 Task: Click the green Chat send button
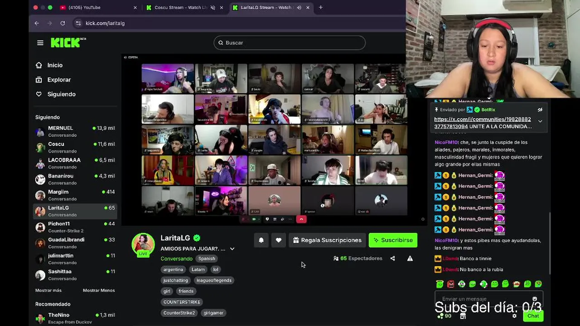pyautogui.click(x=533, y=316)
